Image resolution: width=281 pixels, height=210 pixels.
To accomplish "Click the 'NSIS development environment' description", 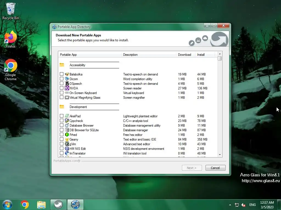I will (144, 148).
